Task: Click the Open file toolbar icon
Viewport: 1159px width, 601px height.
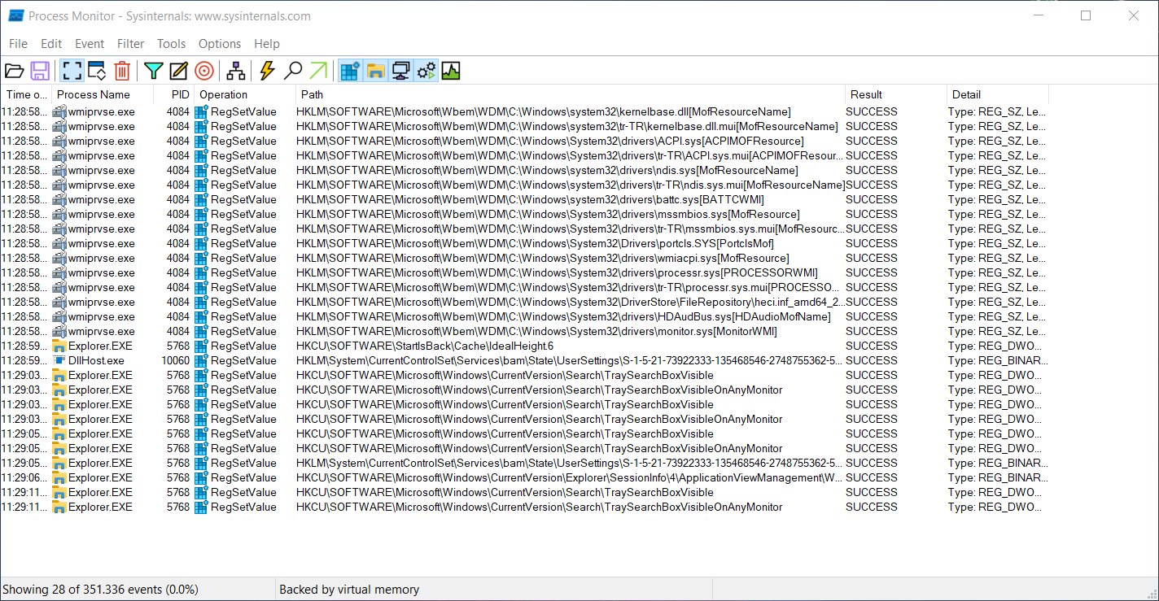Action: (x=15, y=71)
